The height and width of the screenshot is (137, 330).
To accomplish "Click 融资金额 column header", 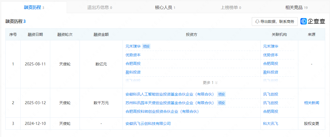I will [x=101, y=34].
